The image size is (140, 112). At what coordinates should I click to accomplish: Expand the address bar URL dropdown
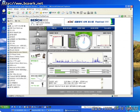point(119,16)
